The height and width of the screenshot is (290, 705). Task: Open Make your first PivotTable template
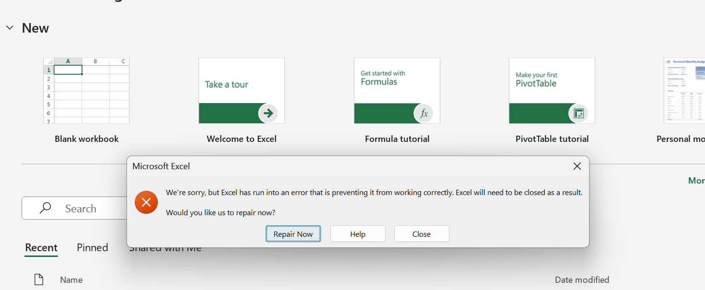(x=552, y=91)
